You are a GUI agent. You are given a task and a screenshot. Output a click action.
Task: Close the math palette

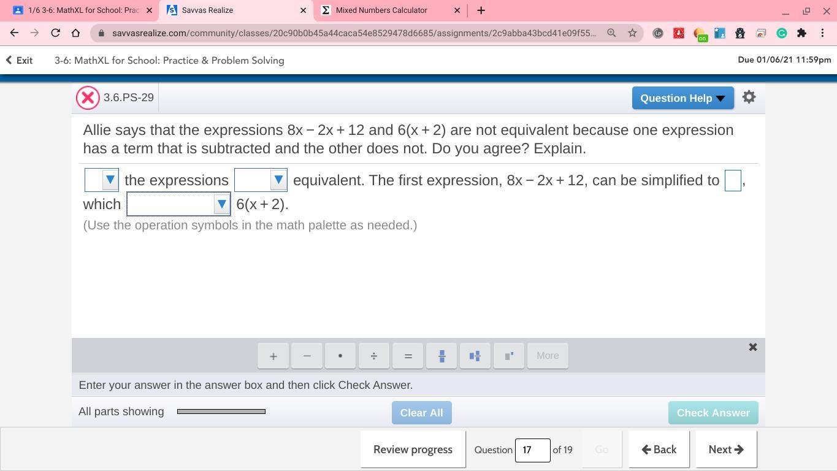click(x=753, y=347)
